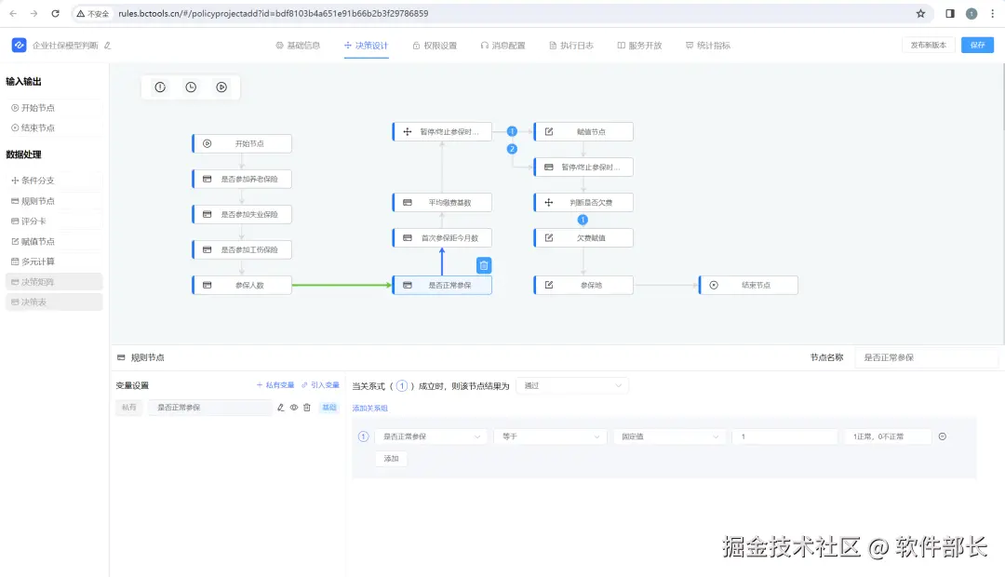Image resolution: width=1005 pixels, height=577 pixels.
Task: Open the 通过 result dropdown
Action: 572,384
